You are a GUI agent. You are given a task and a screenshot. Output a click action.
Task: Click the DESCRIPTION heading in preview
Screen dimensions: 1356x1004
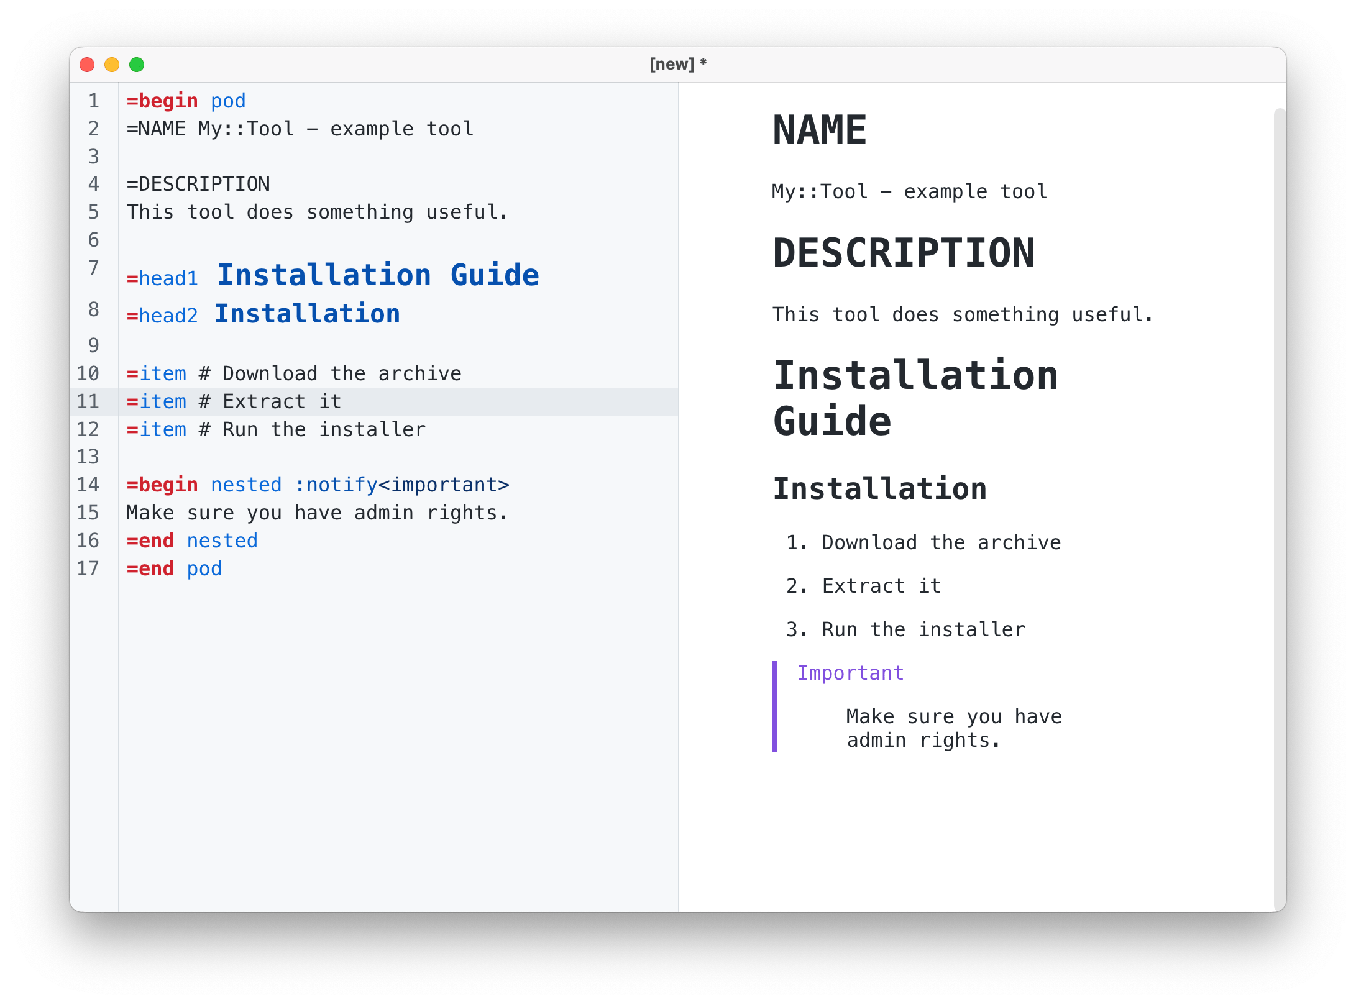[904, 253]
